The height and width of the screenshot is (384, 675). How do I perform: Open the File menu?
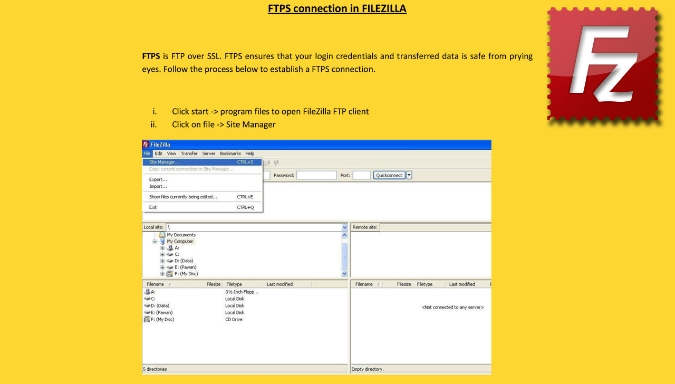(x=147, y=153)
